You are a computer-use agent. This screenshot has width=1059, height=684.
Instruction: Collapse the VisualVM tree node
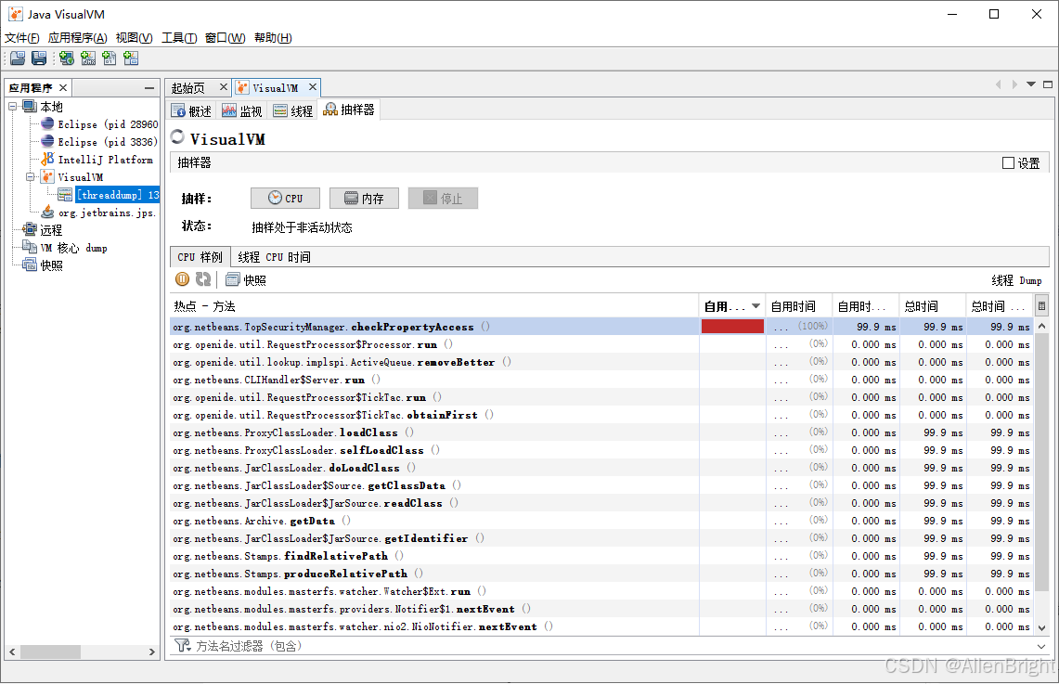(x=31, y=177)
